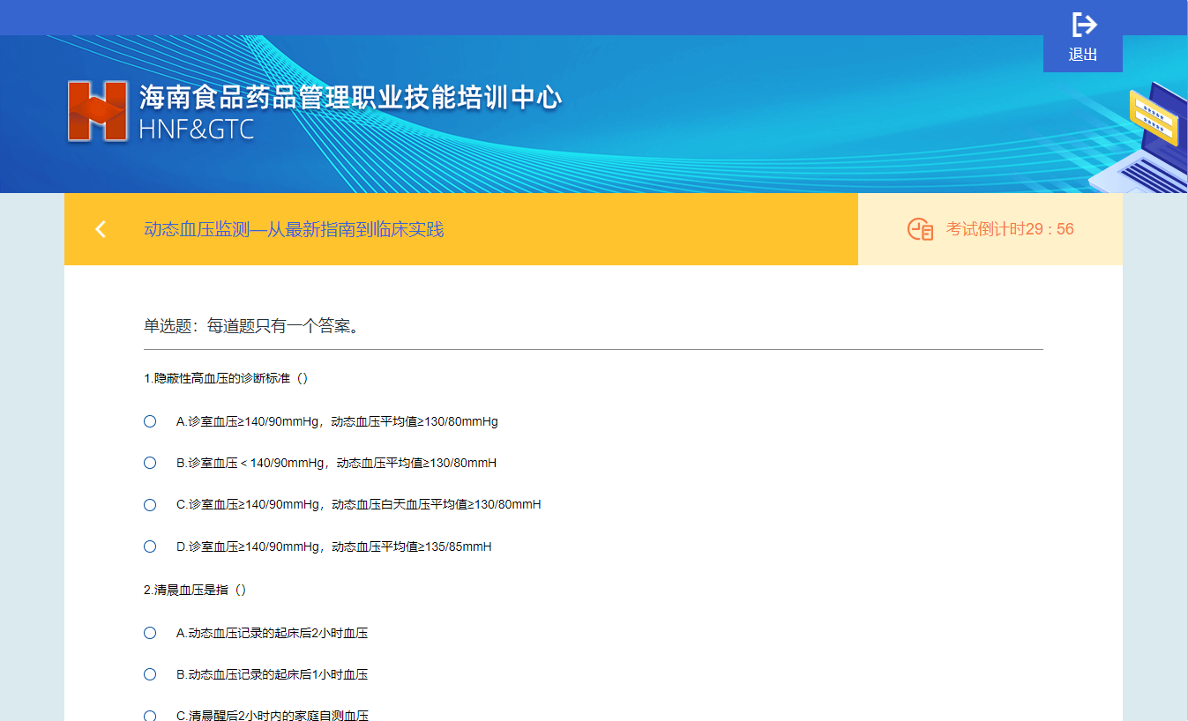The image size is (1188, 721).
Task: Choose option C 白天血压平均值≥130/80
Action: [x=150, y=505]
